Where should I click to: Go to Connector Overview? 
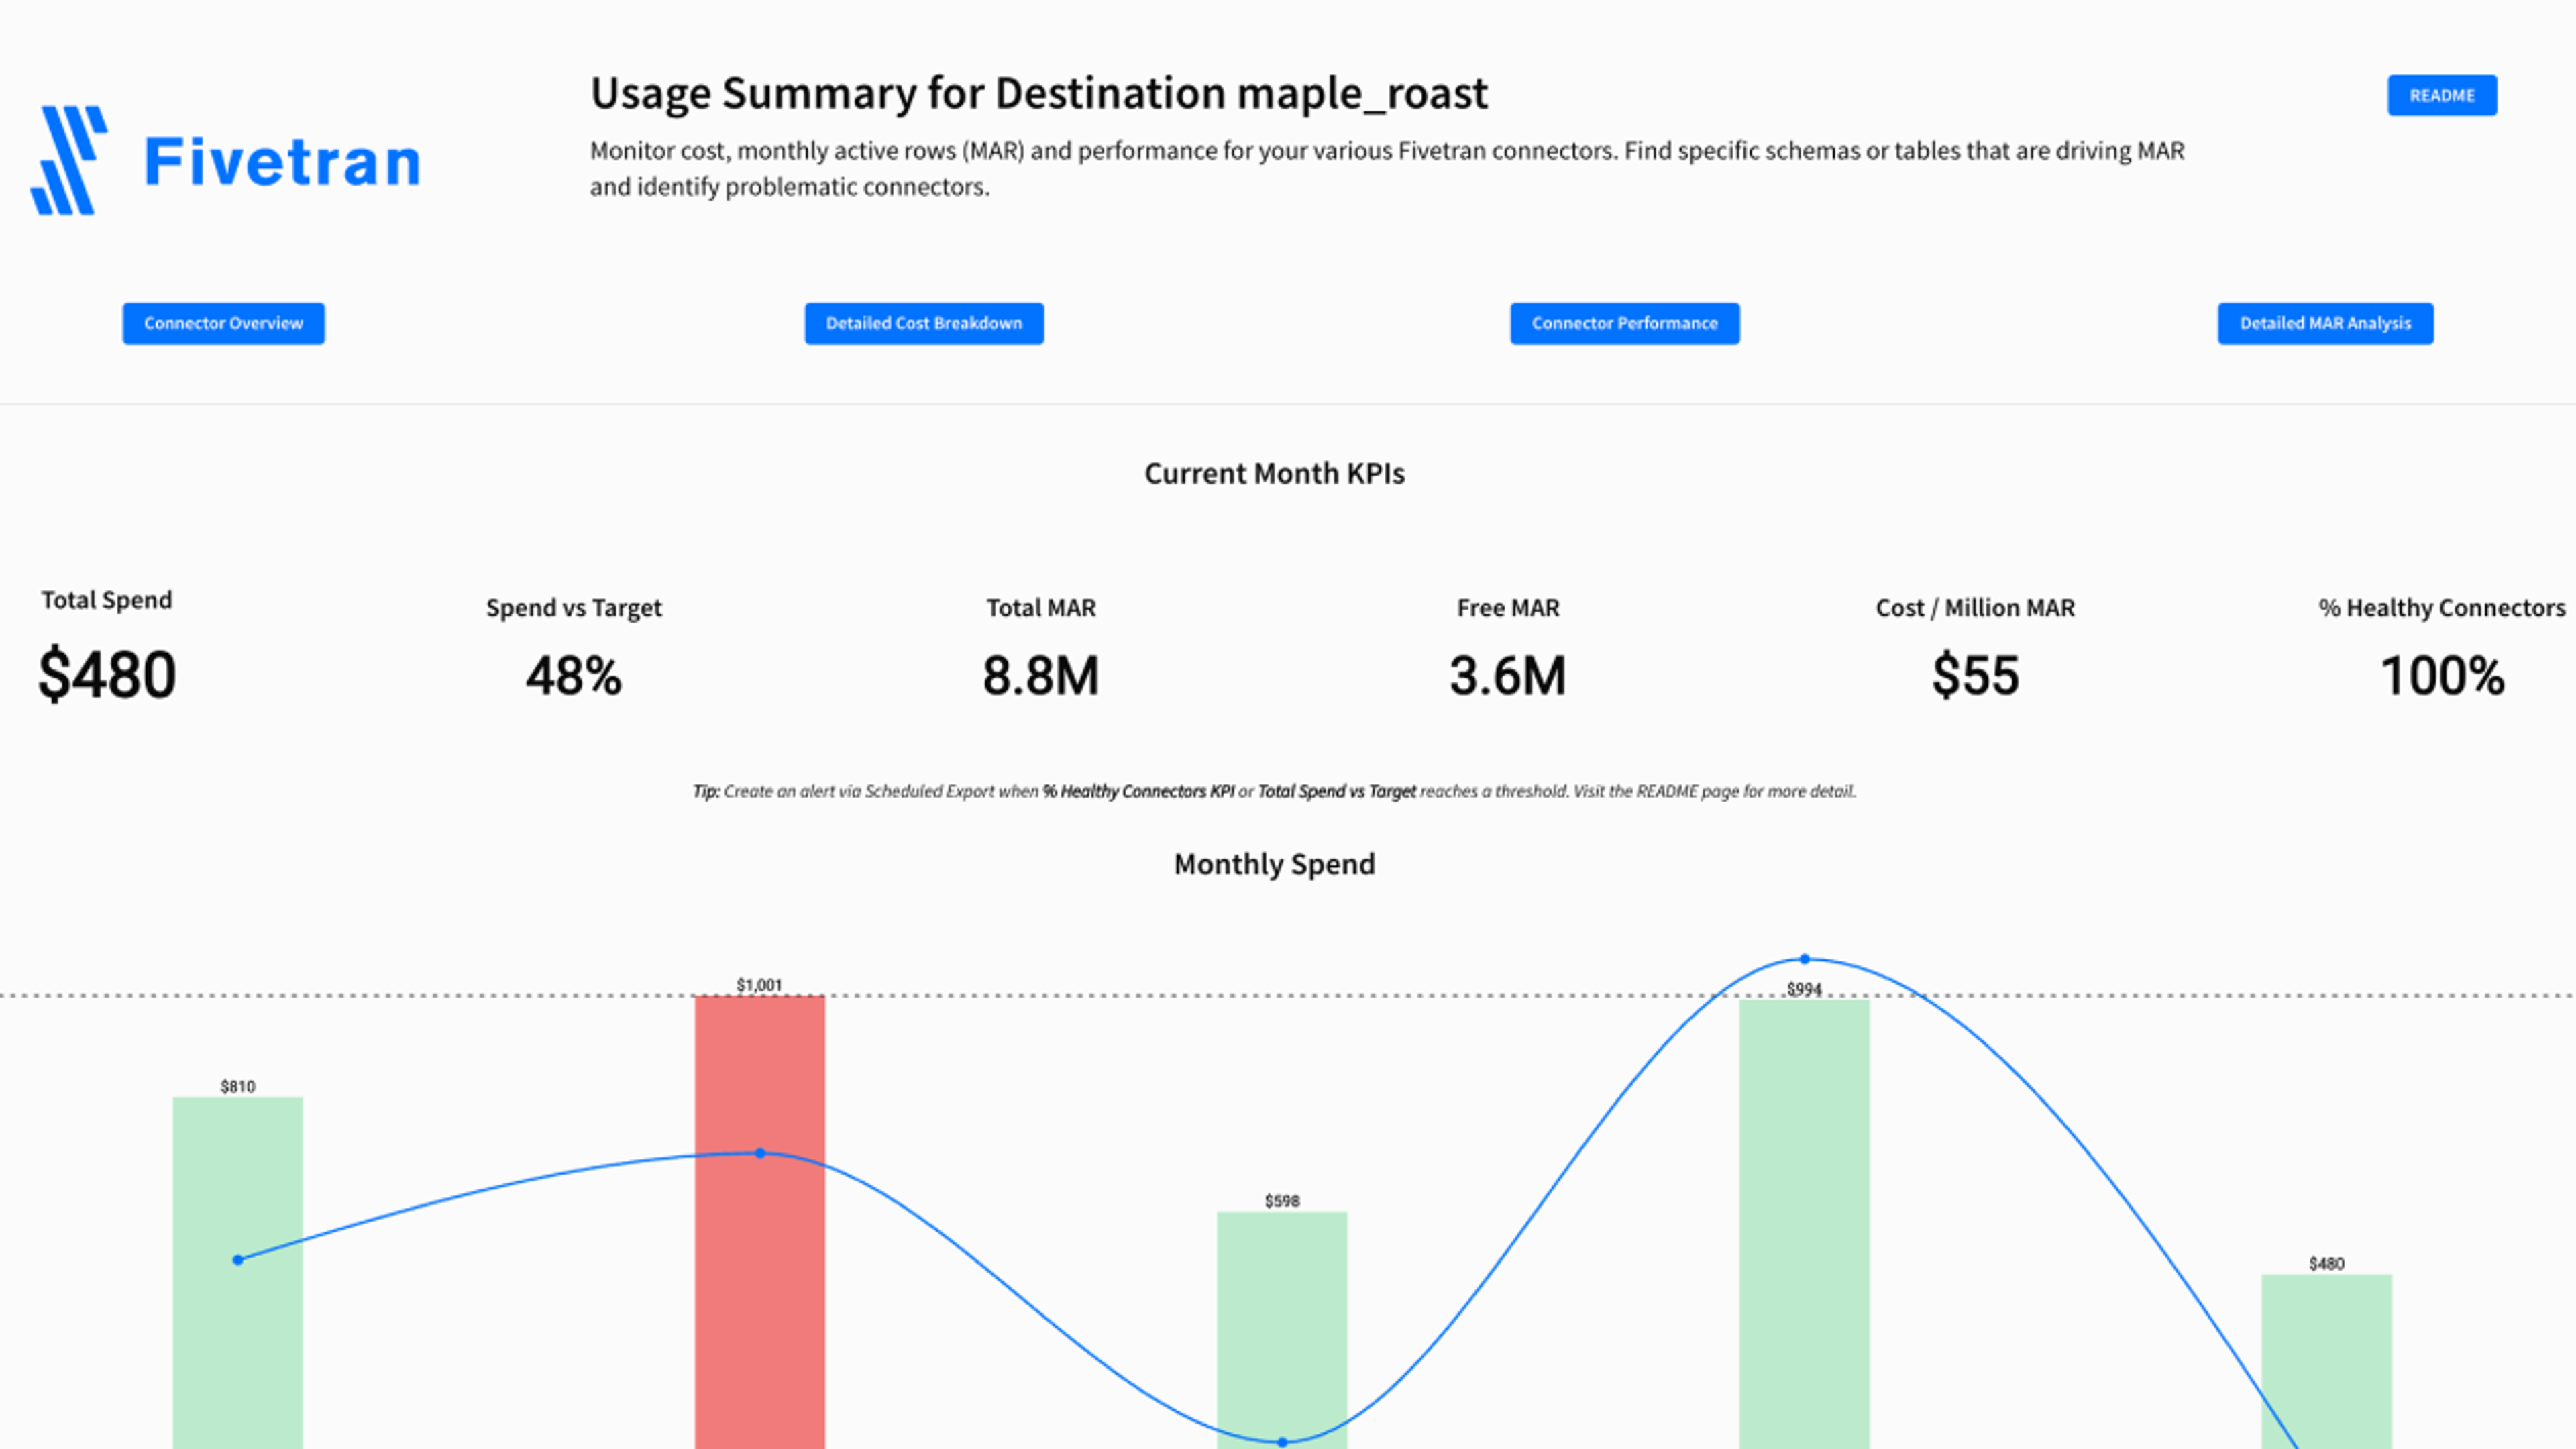pyautogui.click(x=223, y=323)
